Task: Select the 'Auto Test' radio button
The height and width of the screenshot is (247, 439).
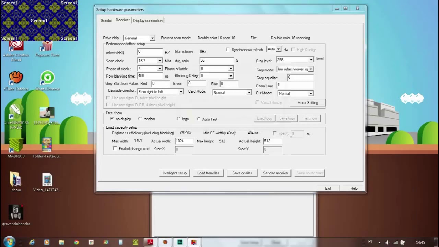Action: (x=199, y=119)
